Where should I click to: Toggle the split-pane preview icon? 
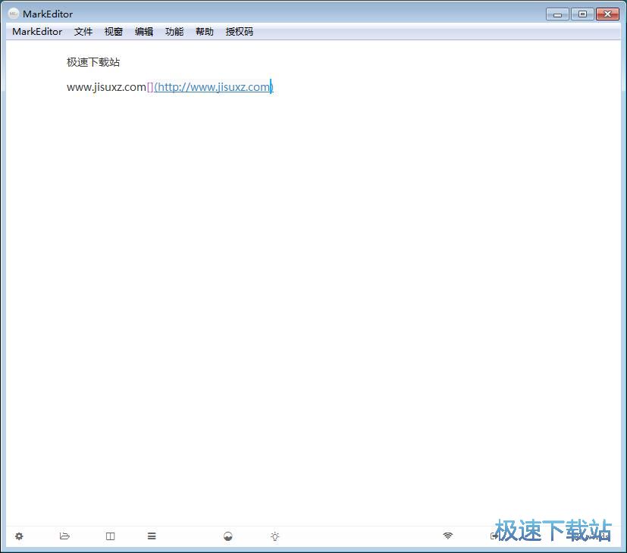tap(111, 536)
